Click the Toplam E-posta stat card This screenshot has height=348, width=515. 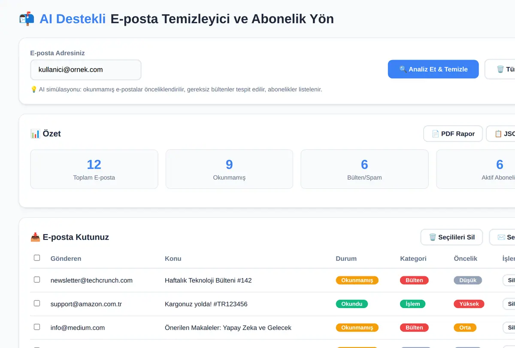pyautogui.click(x=94, y=169)
